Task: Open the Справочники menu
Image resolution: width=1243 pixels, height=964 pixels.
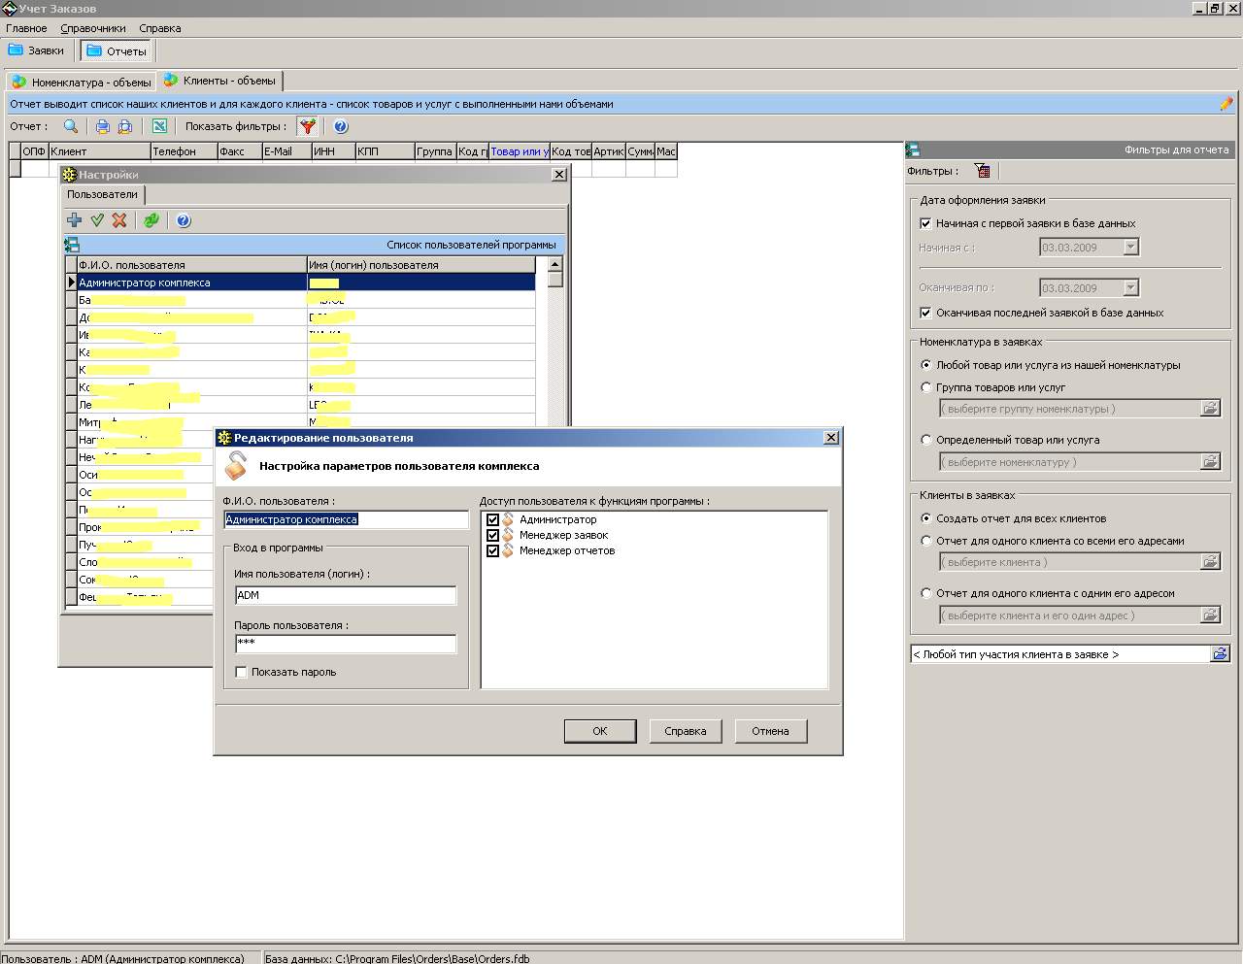Action: (93, 28)
